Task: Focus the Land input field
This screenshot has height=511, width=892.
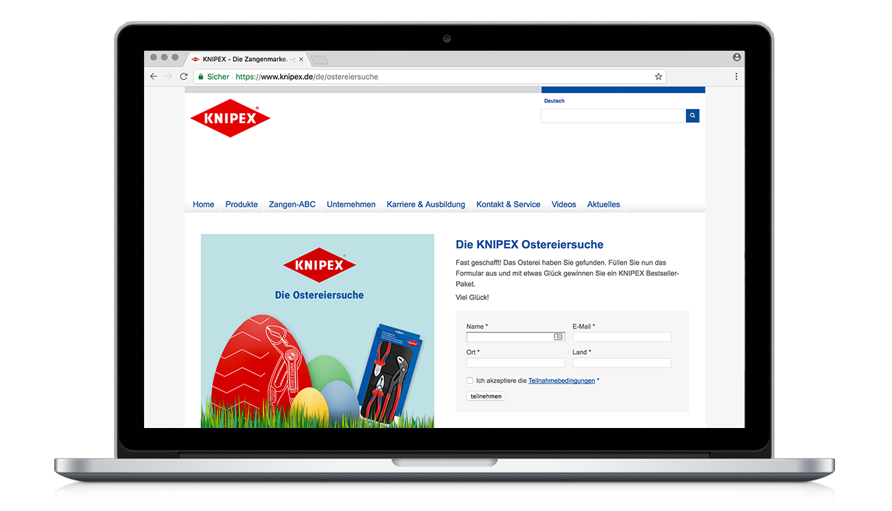Action: pos(622,363)
